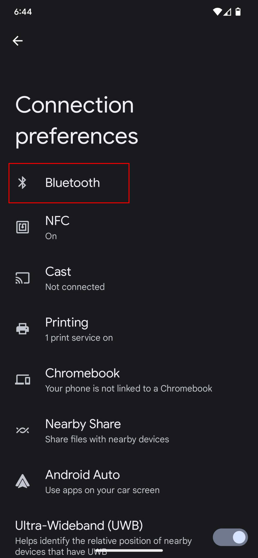This screenshot has width=258, height=558.
Task: Tap the printer icon
Action: (x=22, y=329)
